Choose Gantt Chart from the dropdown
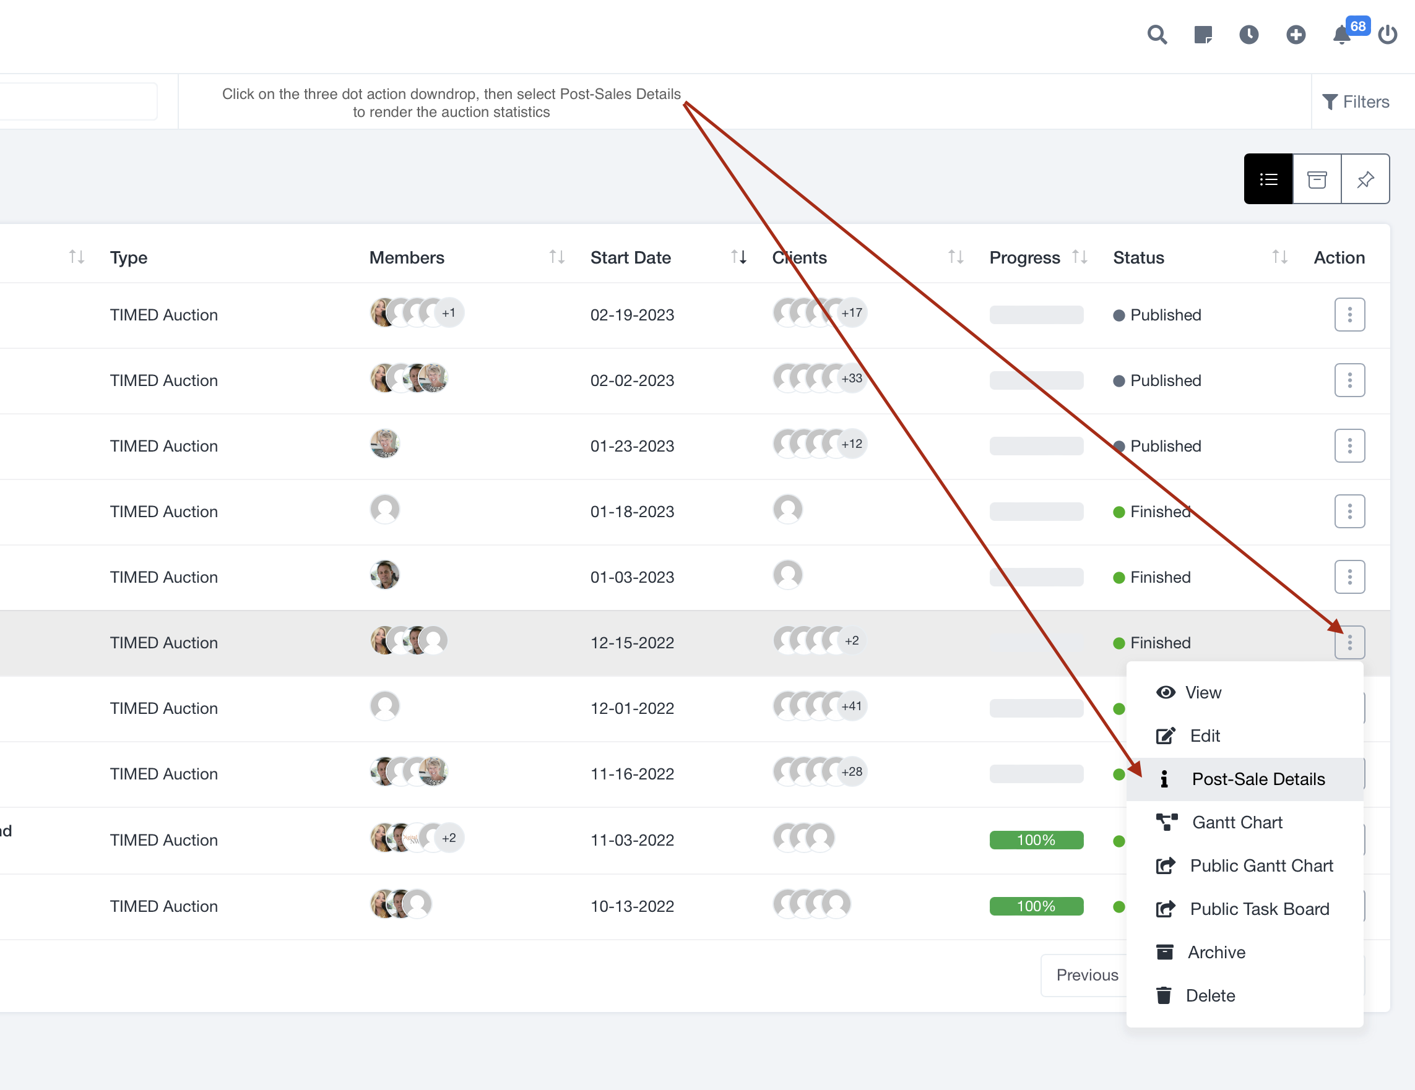 tap(1237, 823)
